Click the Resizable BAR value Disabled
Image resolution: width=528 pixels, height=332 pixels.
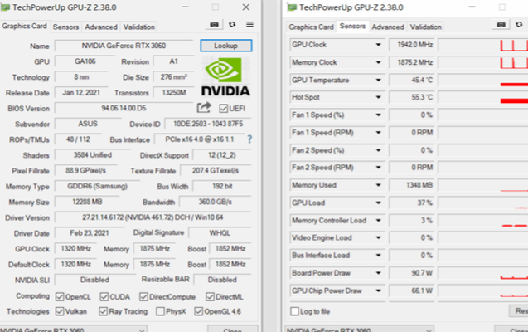(x=223, y=280)
